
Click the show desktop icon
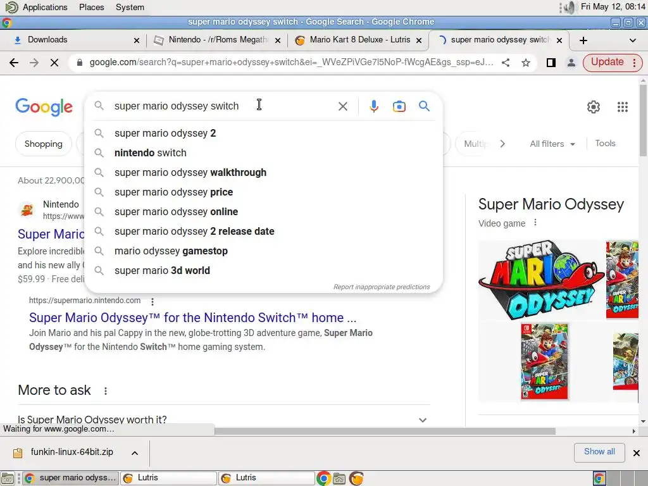(8, 478)
